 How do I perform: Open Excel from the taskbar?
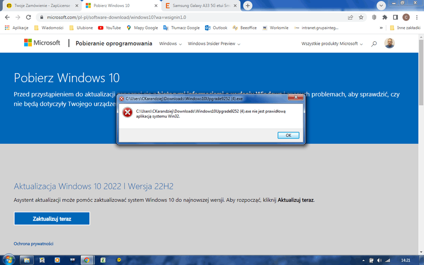pos(103,260)
